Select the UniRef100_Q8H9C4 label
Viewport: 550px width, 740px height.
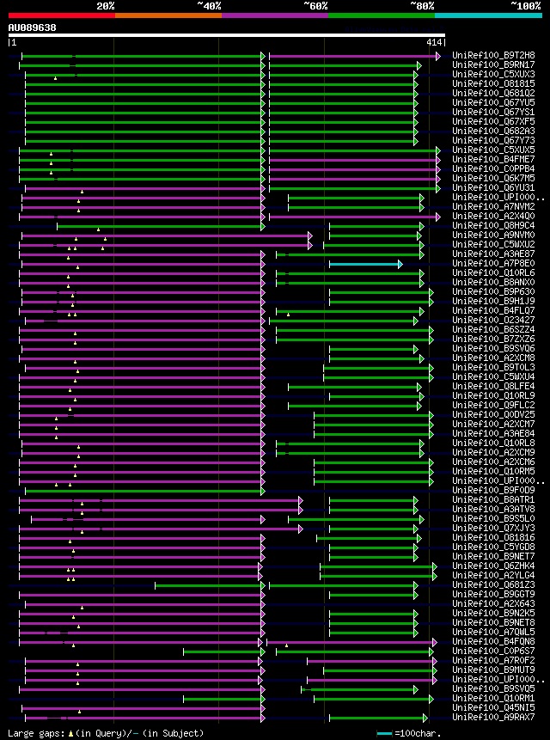pos(493,225)
